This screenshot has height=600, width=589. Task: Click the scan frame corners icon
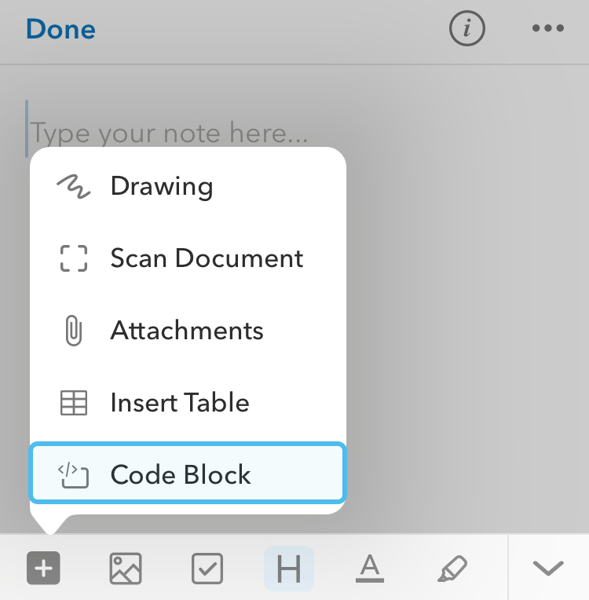pyautogui.click(x=74, y=258)
